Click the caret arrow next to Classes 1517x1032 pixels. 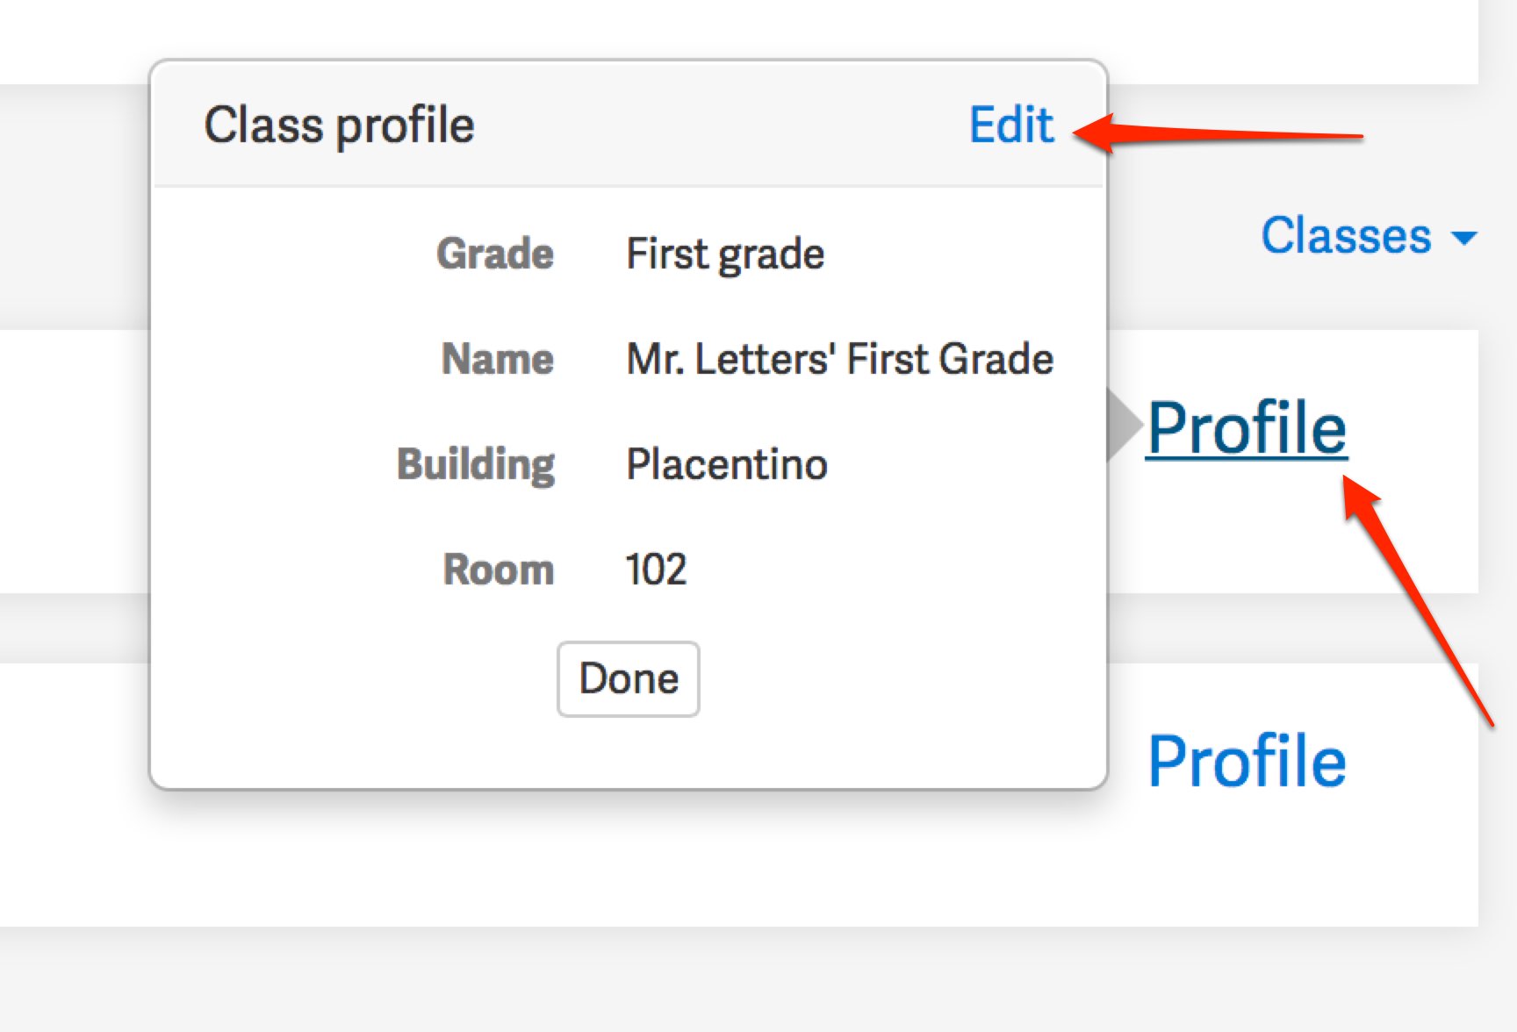(1464, 238)
